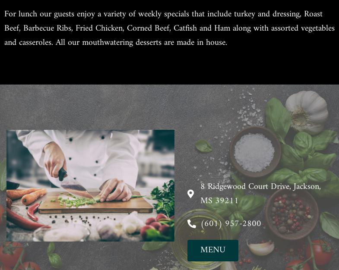Click the whole garlic bulb image
Image resolution: width=339 pixels, height=270 pixels.
point(307,112)
